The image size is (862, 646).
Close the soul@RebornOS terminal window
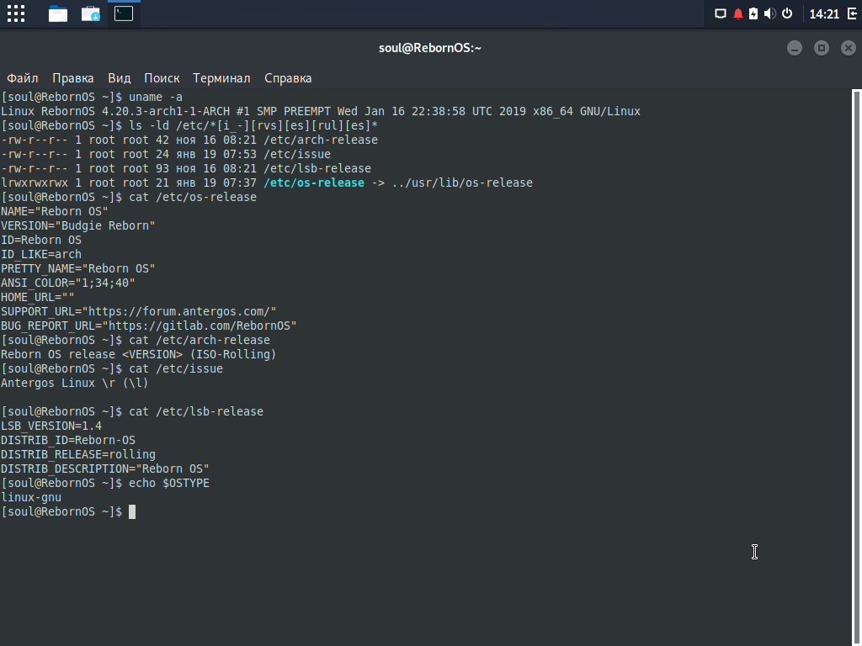click(849, 48)
